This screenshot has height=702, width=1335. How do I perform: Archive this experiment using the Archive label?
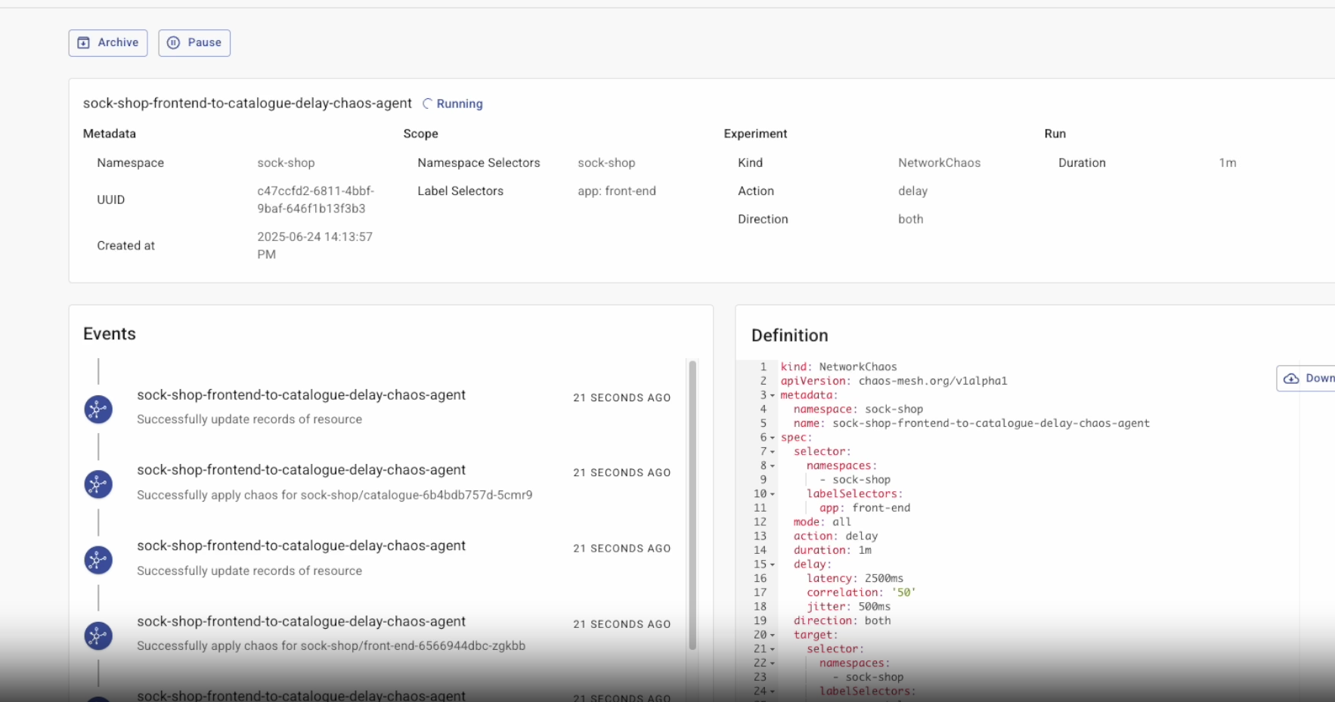[118, 43]
